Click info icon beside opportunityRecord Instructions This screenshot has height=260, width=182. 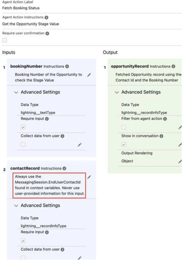coord(173,66)
